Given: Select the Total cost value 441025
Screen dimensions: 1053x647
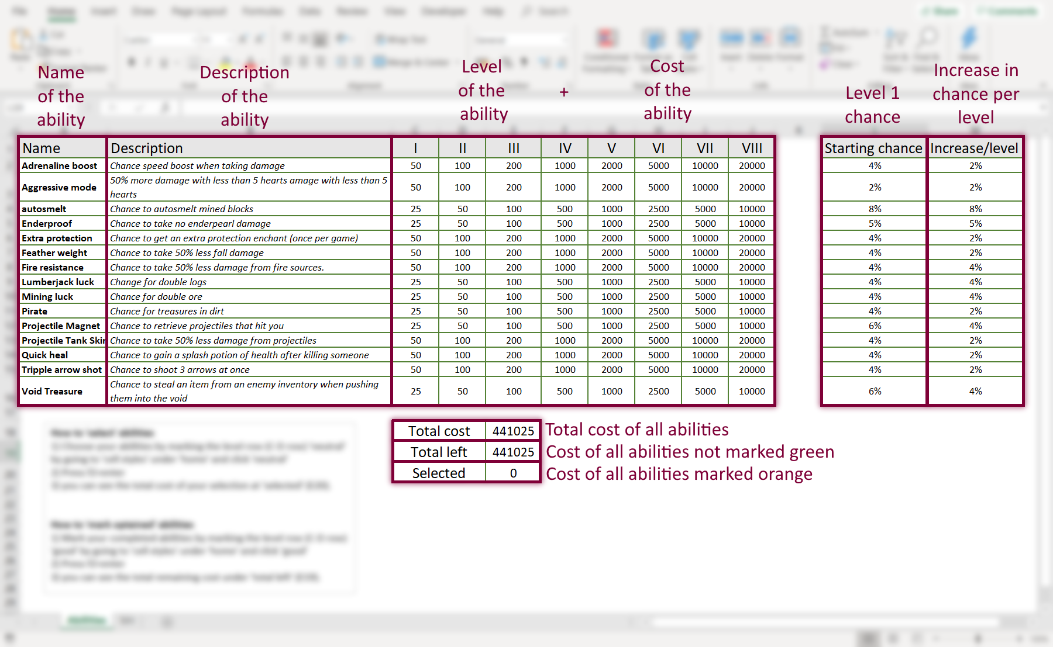Looking at the screenshot, I should click(513, 431).
